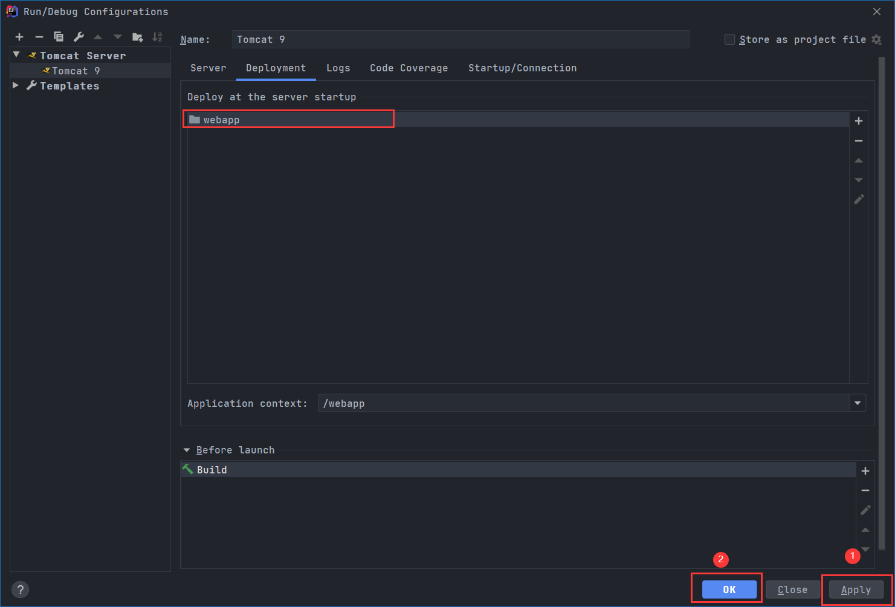
Task: Click the Apply button
Action: (856, 589)
